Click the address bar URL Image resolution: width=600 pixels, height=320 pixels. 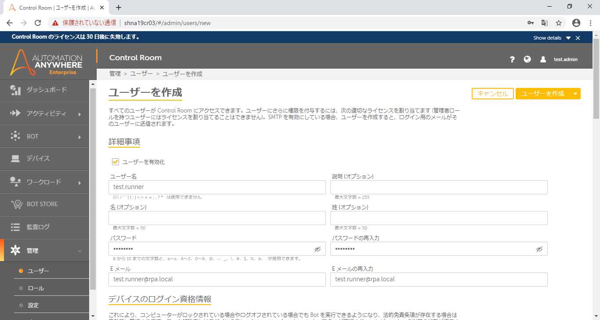tap(167, 23)
